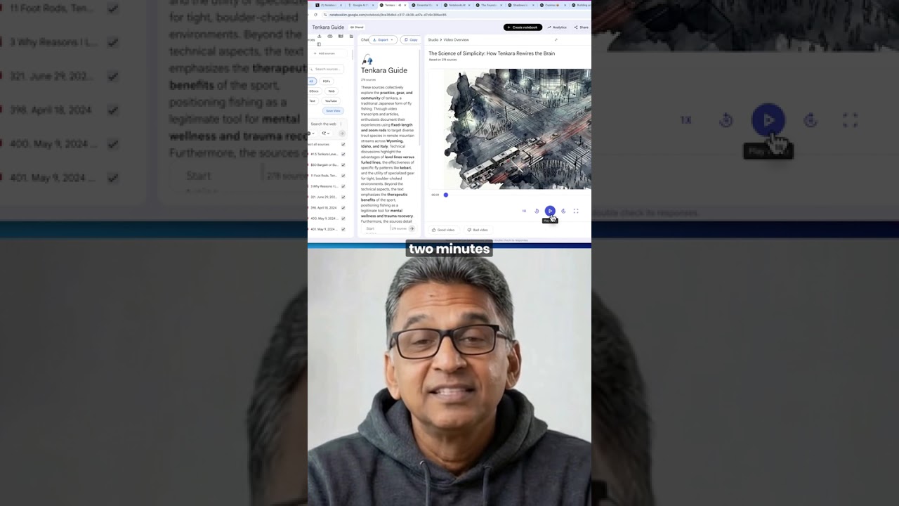This screenshot has width=899, height=506.
Task: Move the video progress slider handle
Action: pos(445,195)
